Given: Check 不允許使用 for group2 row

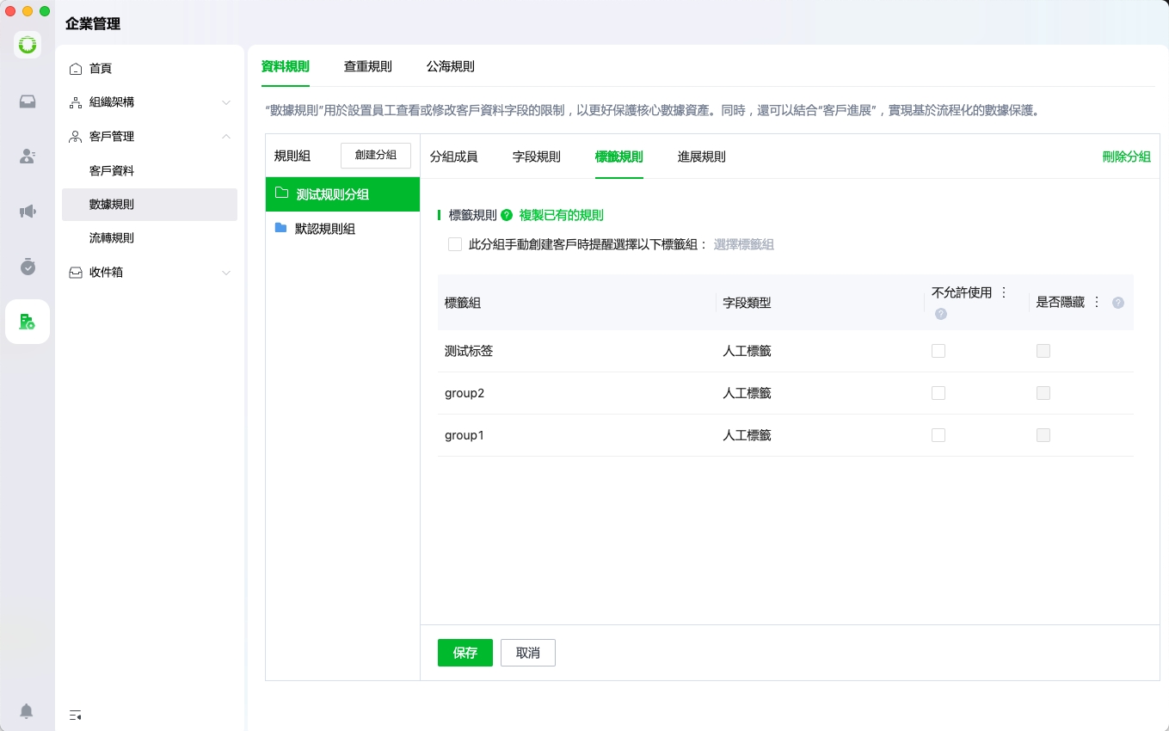Looking at the screenshot, I should click(x=938, y=393).
